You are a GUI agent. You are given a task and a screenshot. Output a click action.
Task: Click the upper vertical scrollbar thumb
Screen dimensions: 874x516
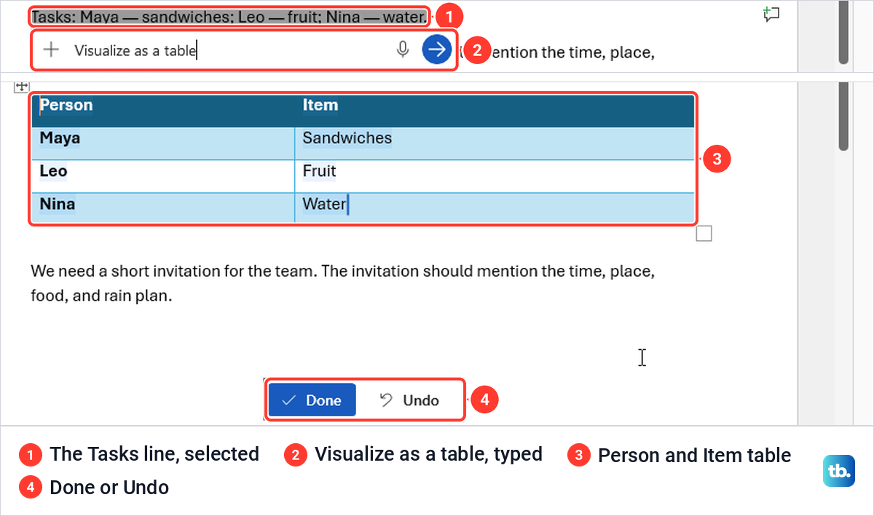click(x=843, y=32)
